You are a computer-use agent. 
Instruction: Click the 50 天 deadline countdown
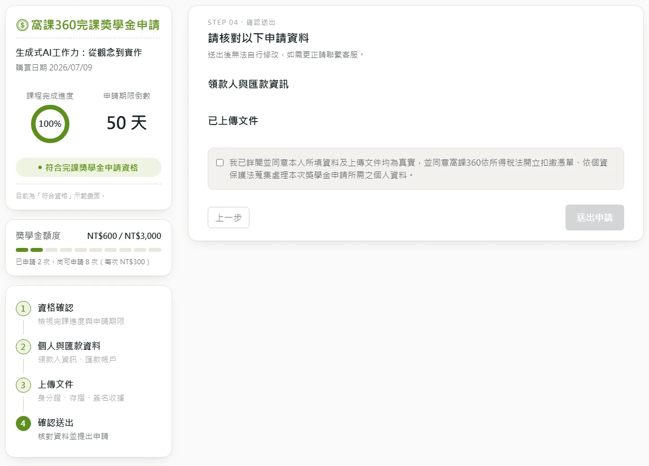126,123
